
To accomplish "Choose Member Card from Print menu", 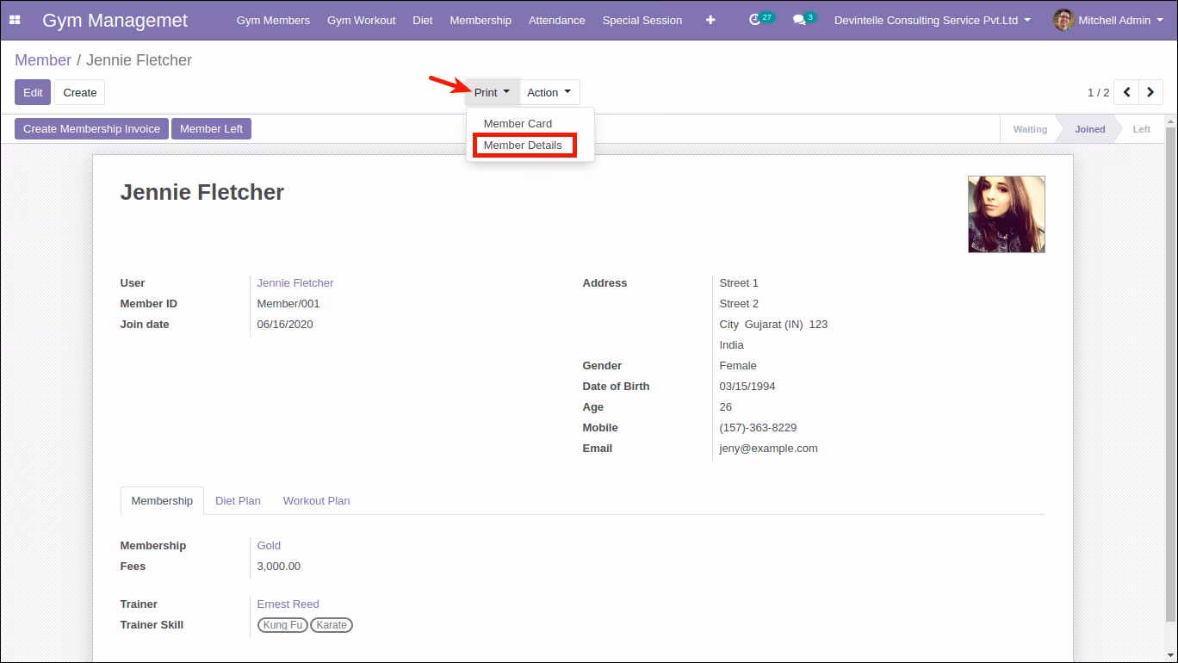I will pyautogui.click(x=518, y=124).
